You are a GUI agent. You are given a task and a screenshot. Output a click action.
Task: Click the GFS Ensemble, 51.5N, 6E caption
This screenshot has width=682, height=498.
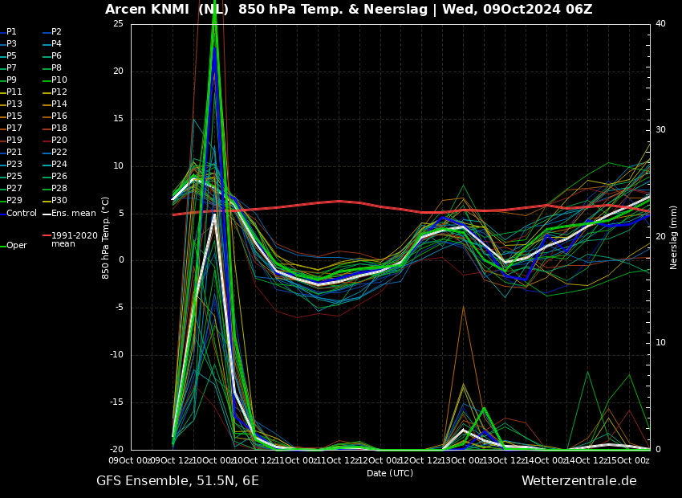[177, 481]
